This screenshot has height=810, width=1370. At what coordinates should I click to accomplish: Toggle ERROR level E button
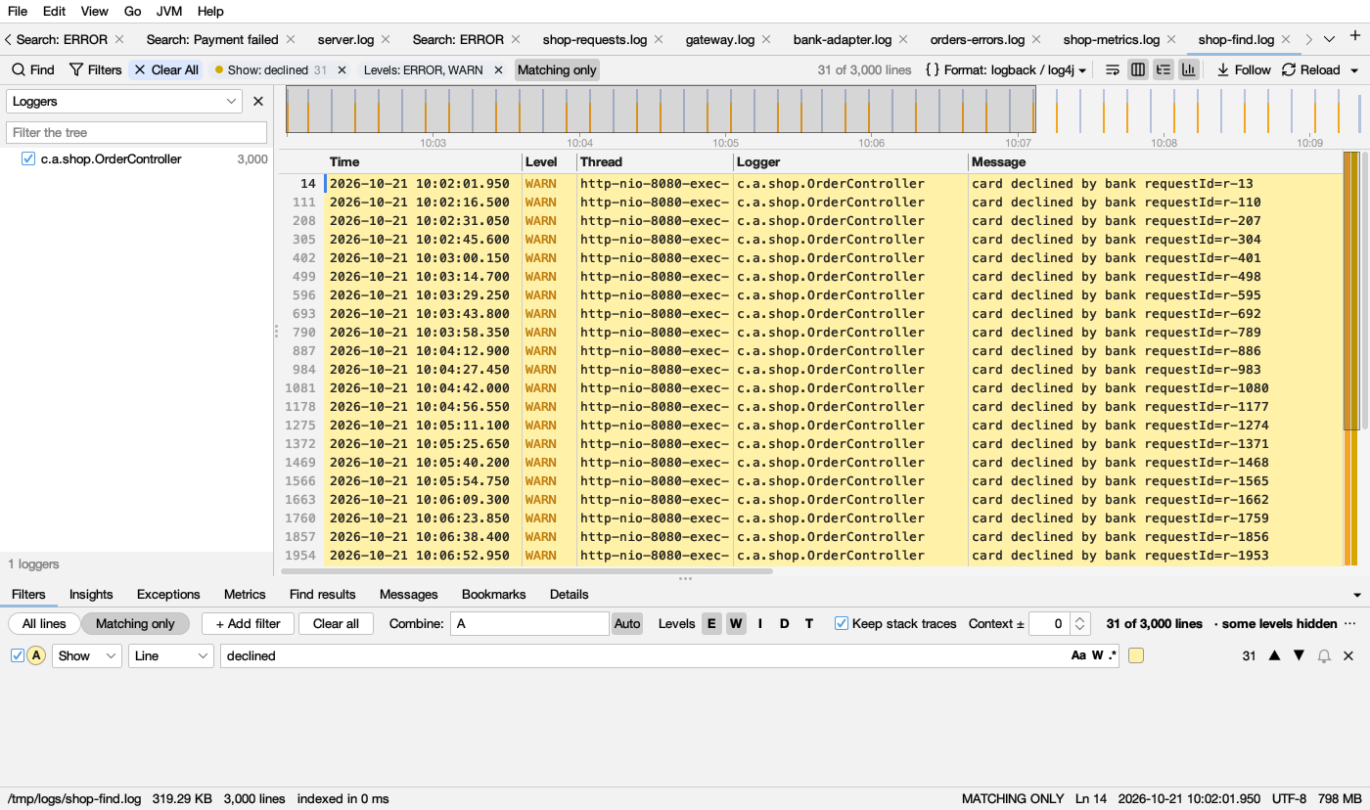point(711,623)
